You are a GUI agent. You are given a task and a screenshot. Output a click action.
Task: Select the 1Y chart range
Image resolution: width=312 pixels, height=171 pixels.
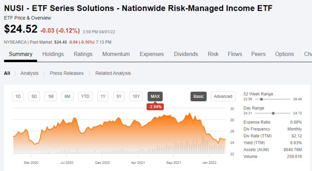coord(103,96)
